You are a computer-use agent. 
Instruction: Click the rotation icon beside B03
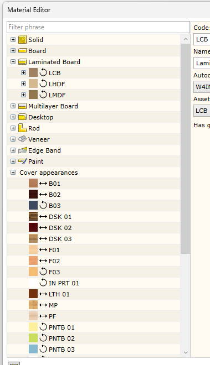tap(43, 205)
